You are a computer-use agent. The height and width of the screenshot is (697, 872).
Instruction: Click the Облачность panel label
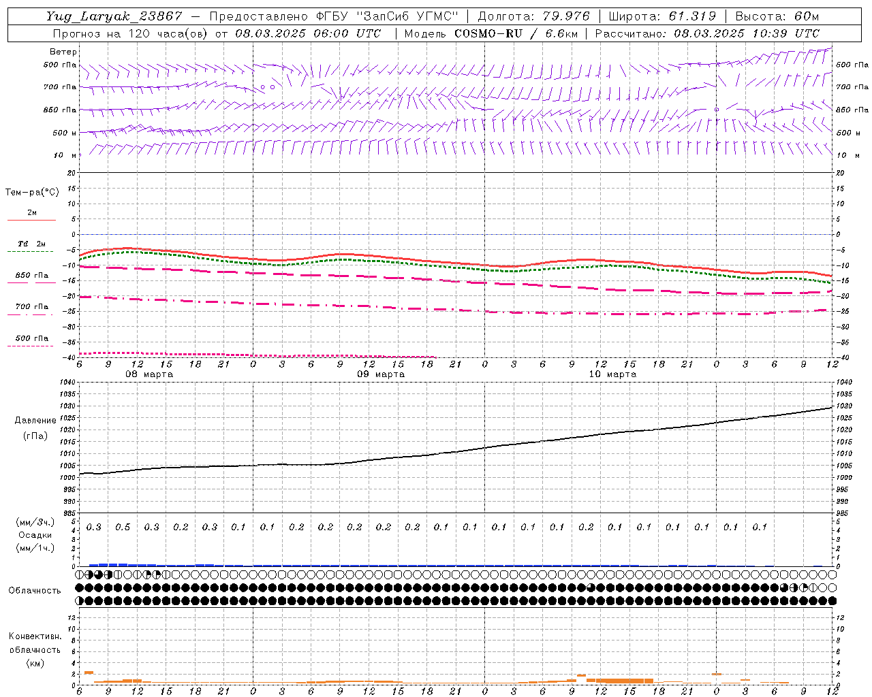click(x=35, y=591)
